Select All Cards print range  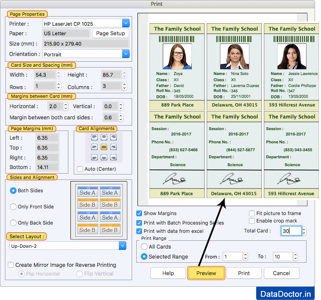tap(144, 247)
